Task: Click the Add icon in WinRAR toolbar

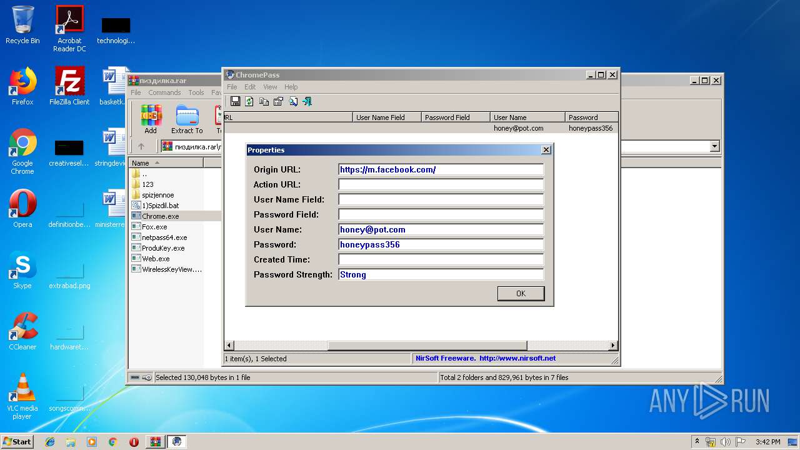Action: 151,119
